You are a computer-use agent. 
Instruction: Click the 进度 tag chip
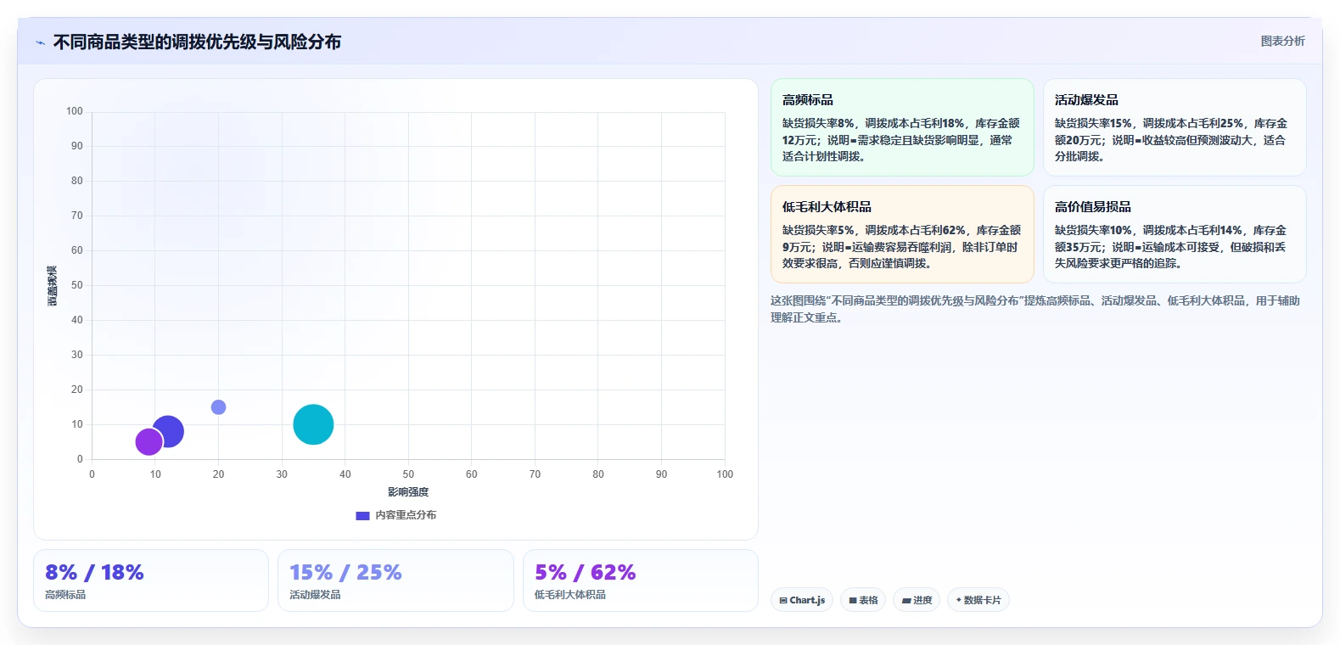917,600
